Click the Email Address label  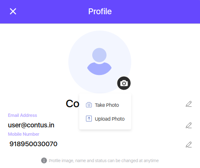point(22,115)
